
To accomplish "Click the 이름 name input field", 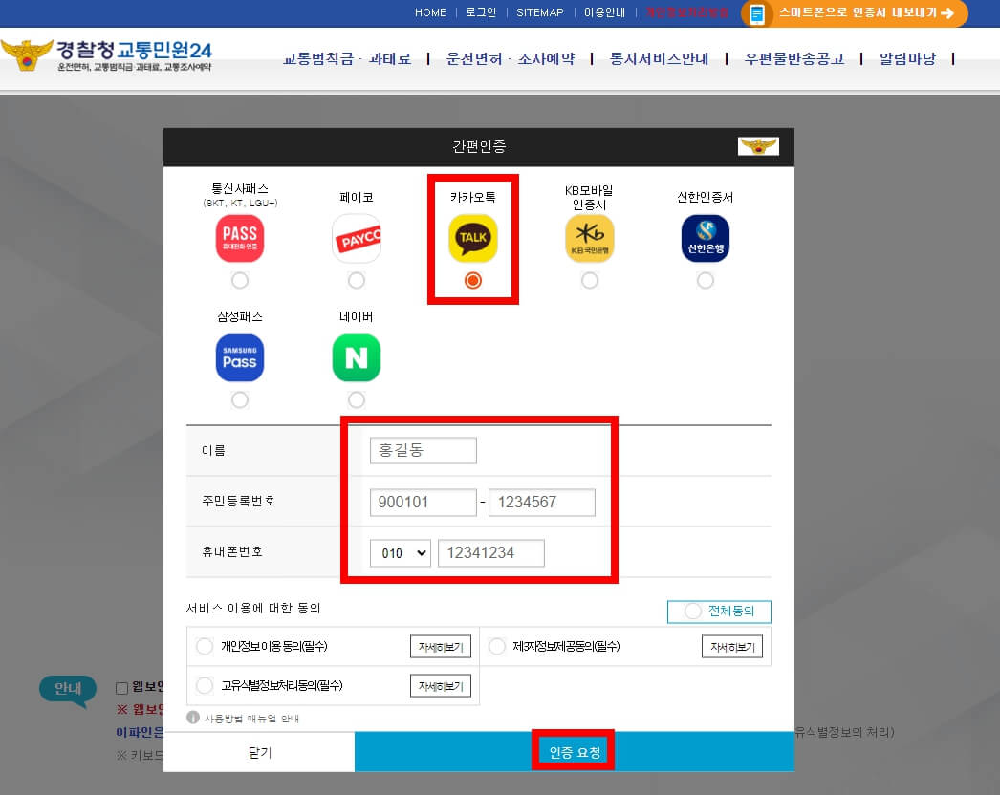I will pyautogui.click(x=423, y=450).
